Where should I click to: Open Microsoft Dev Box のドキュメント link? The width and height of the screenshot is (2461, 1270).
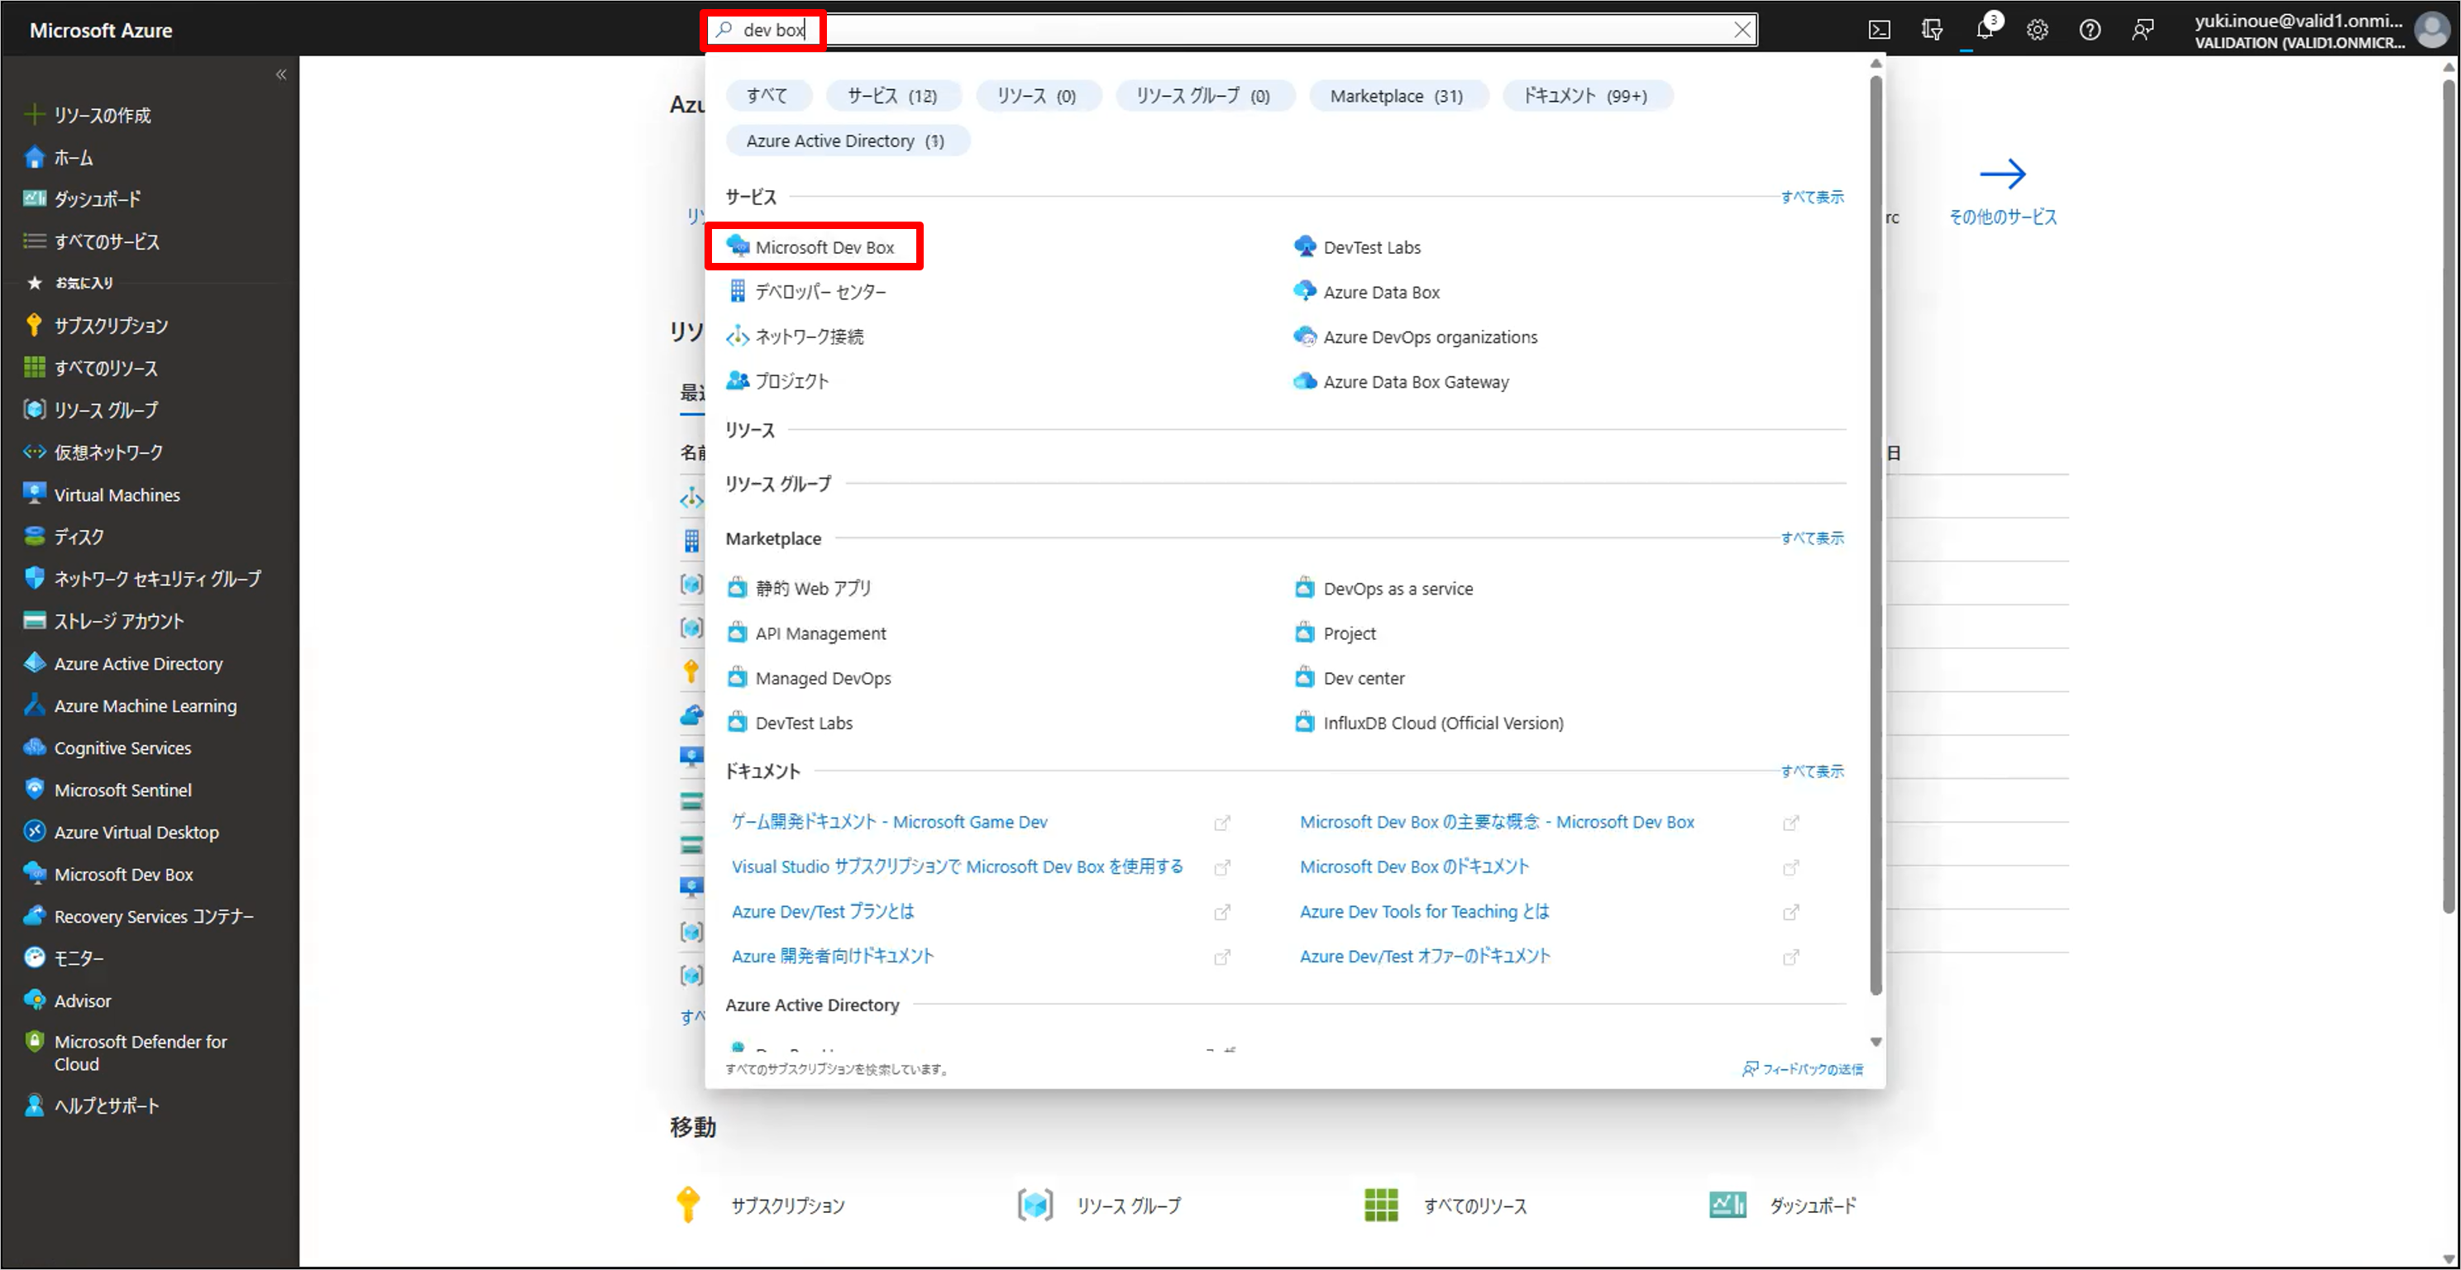coord(1414,866)
